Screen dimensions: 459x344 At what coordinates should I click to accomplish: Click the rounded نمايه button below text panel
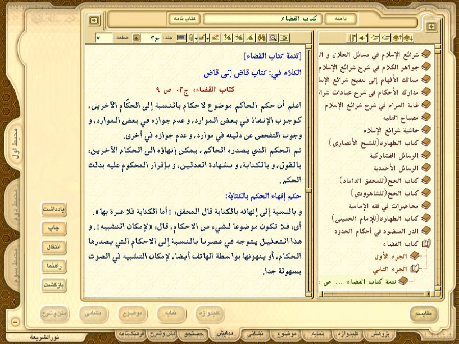click(171, 313)
